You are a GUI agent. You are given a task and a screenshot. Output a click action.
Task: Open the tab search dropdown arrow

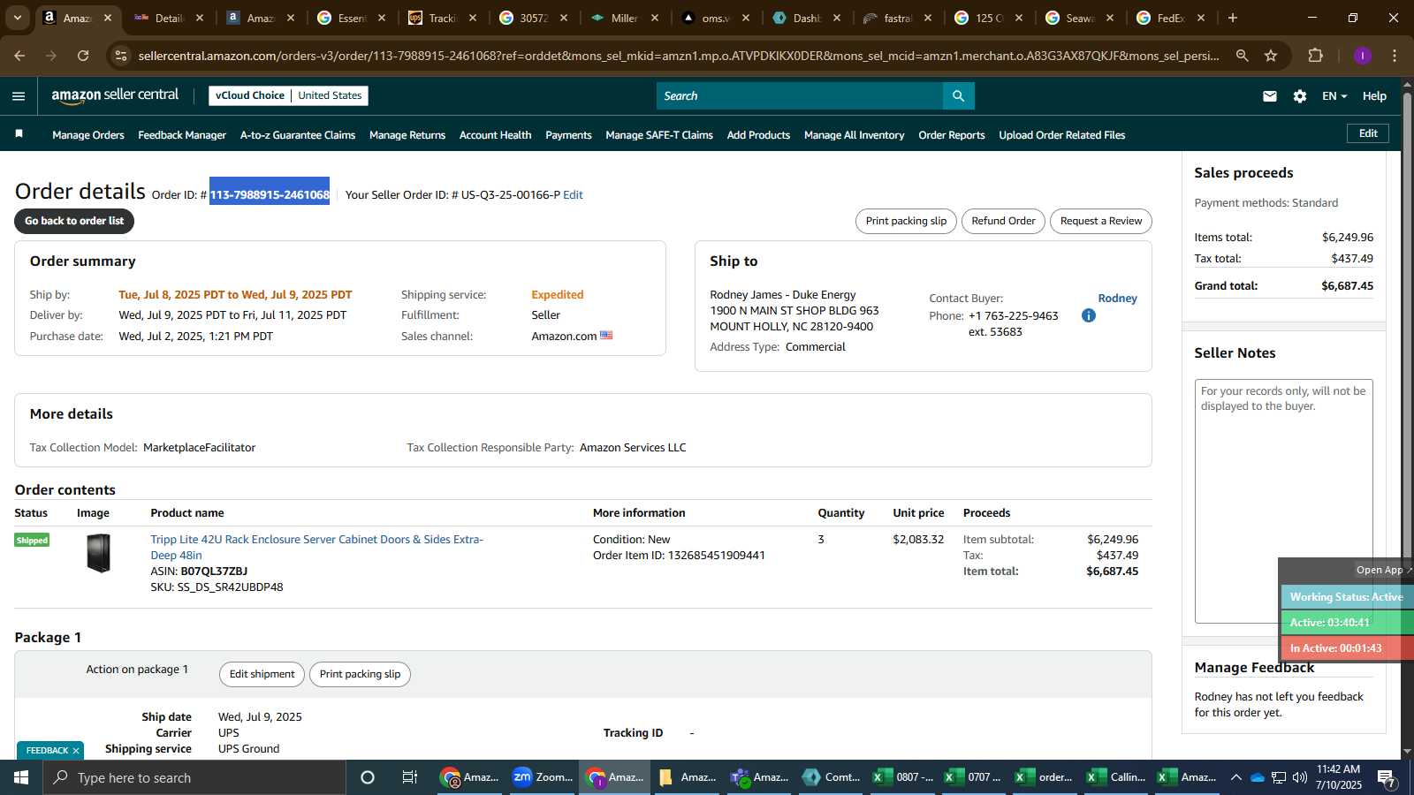(x=17, y=18)
